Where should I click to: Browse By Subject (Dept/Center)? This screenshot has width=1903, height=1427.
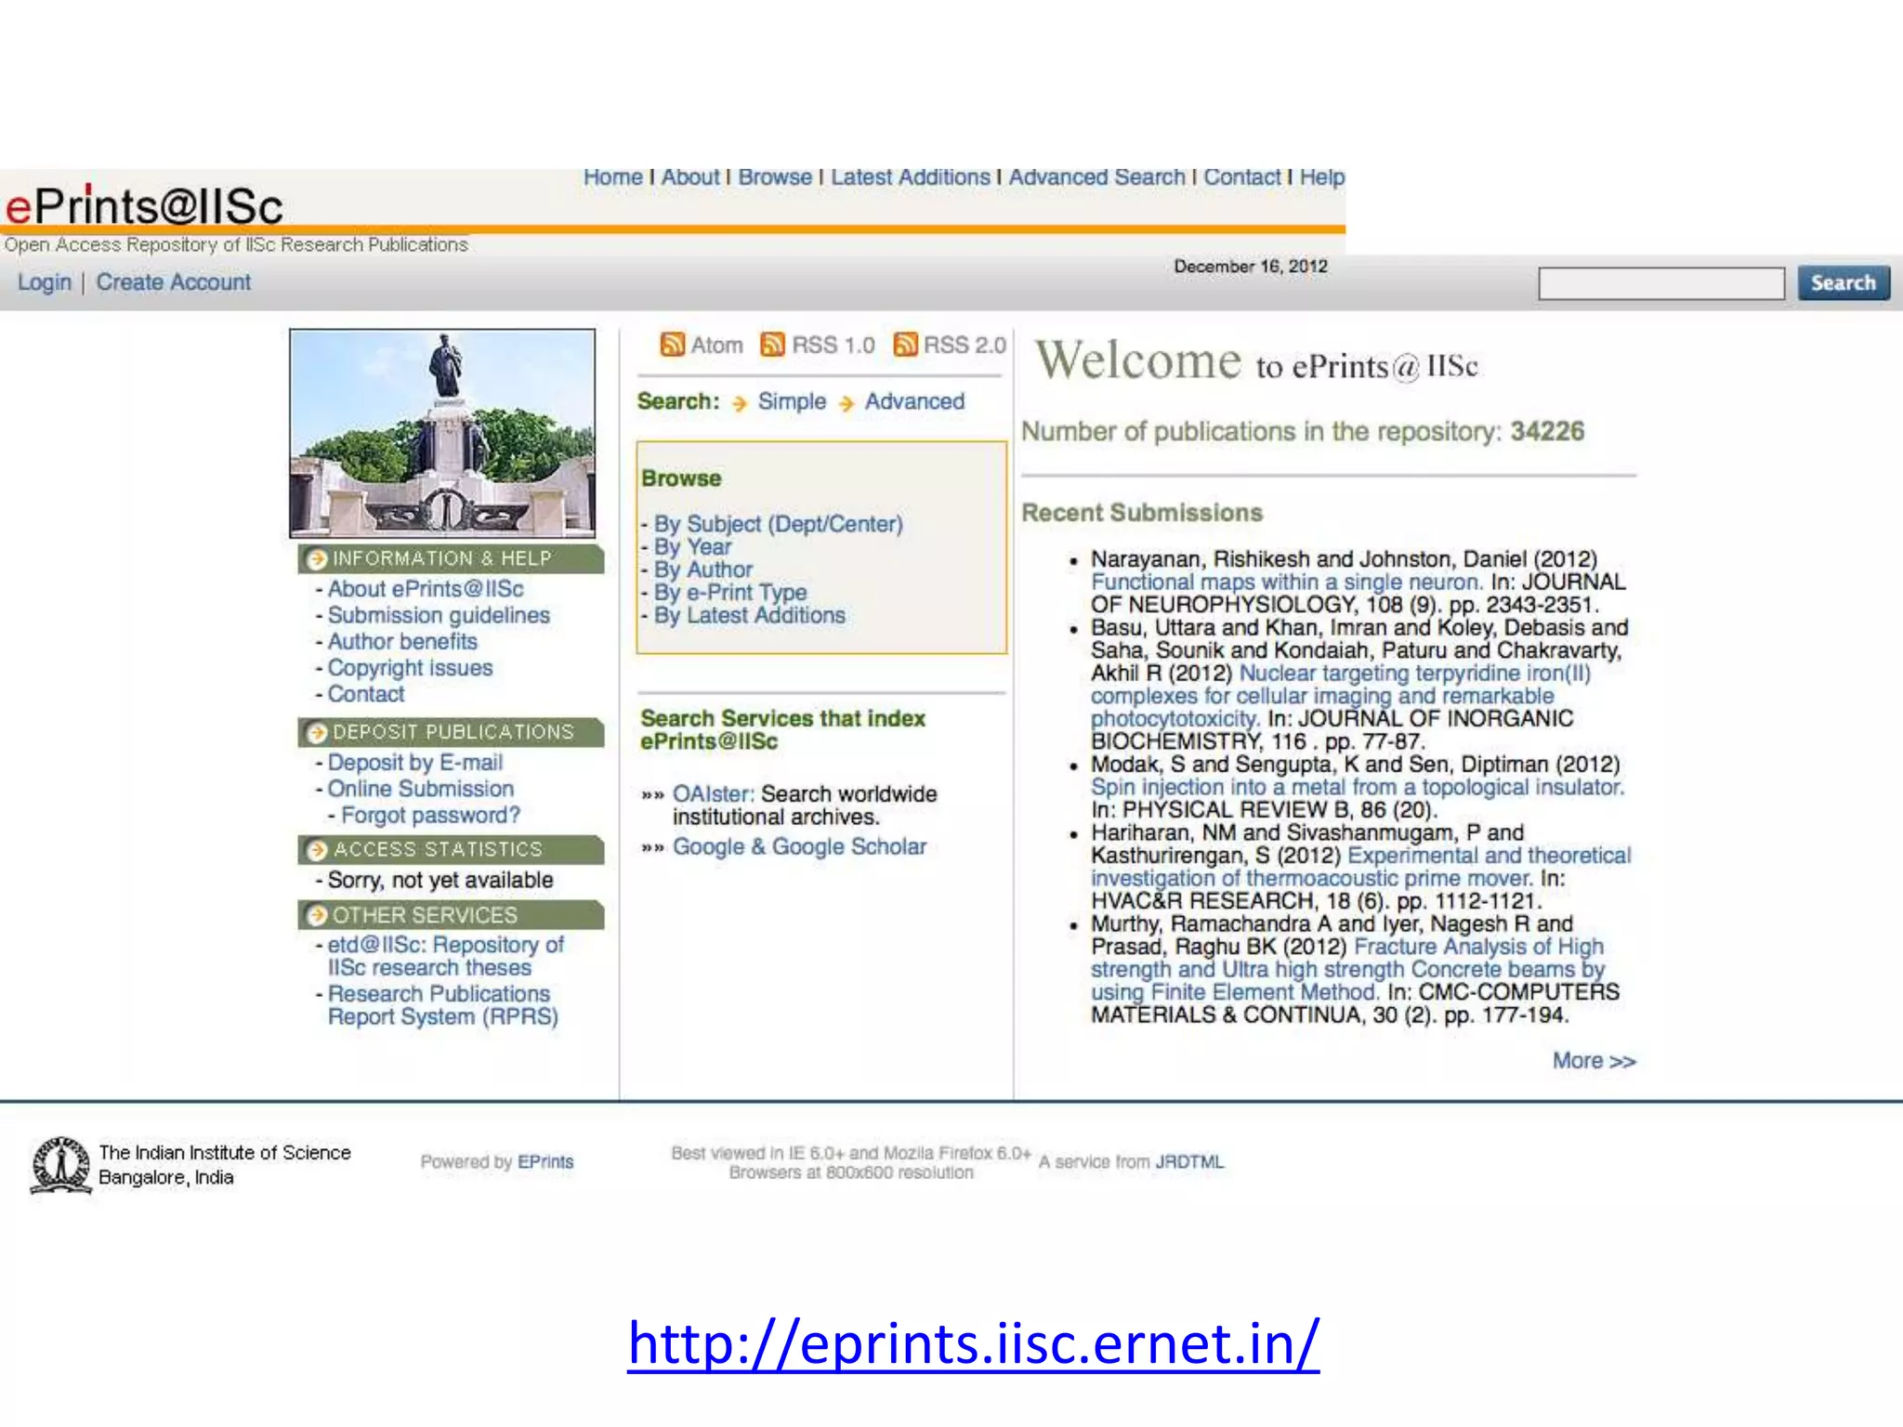(778, 524)
